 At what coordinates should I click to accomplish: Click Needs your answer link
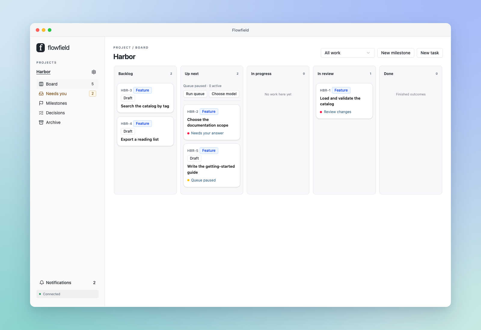pyautogui.click(x=207, y=133)
